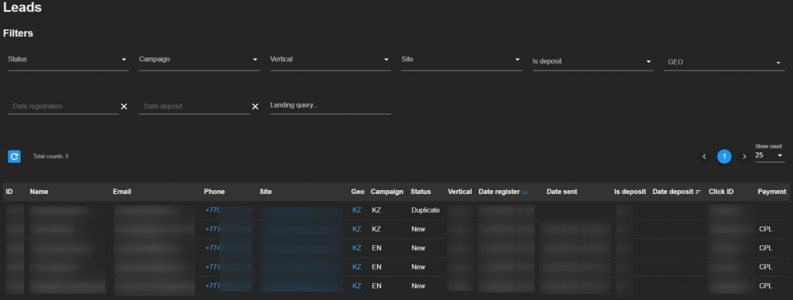Click the Leads page heading
793x300 pixels.
pyautogui.click(x=22, y=7)
